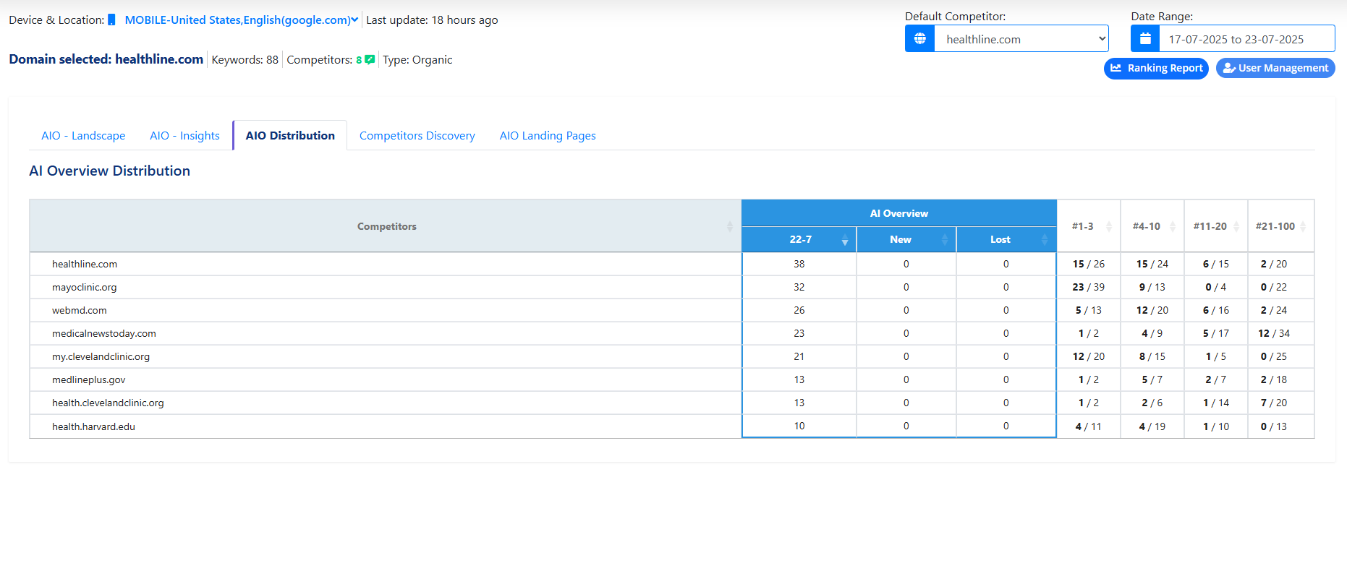Click the value 38 for healthline.com

pos(799,264)
